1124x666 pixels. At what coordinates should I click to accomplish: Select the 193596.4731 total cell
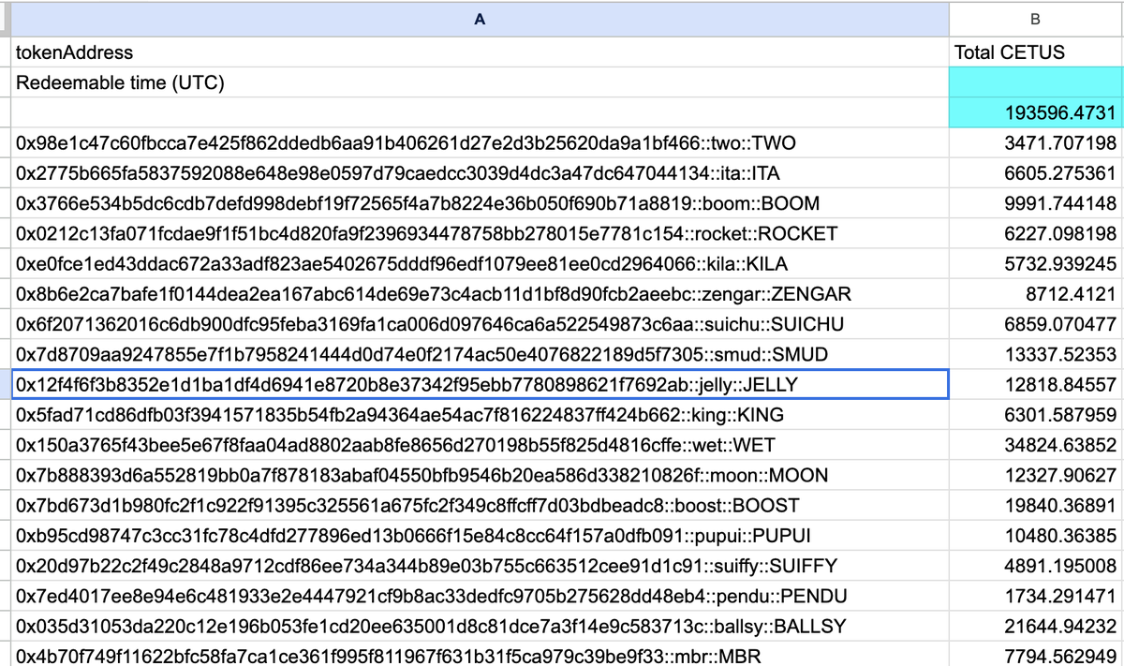(x=1036, y=112)
